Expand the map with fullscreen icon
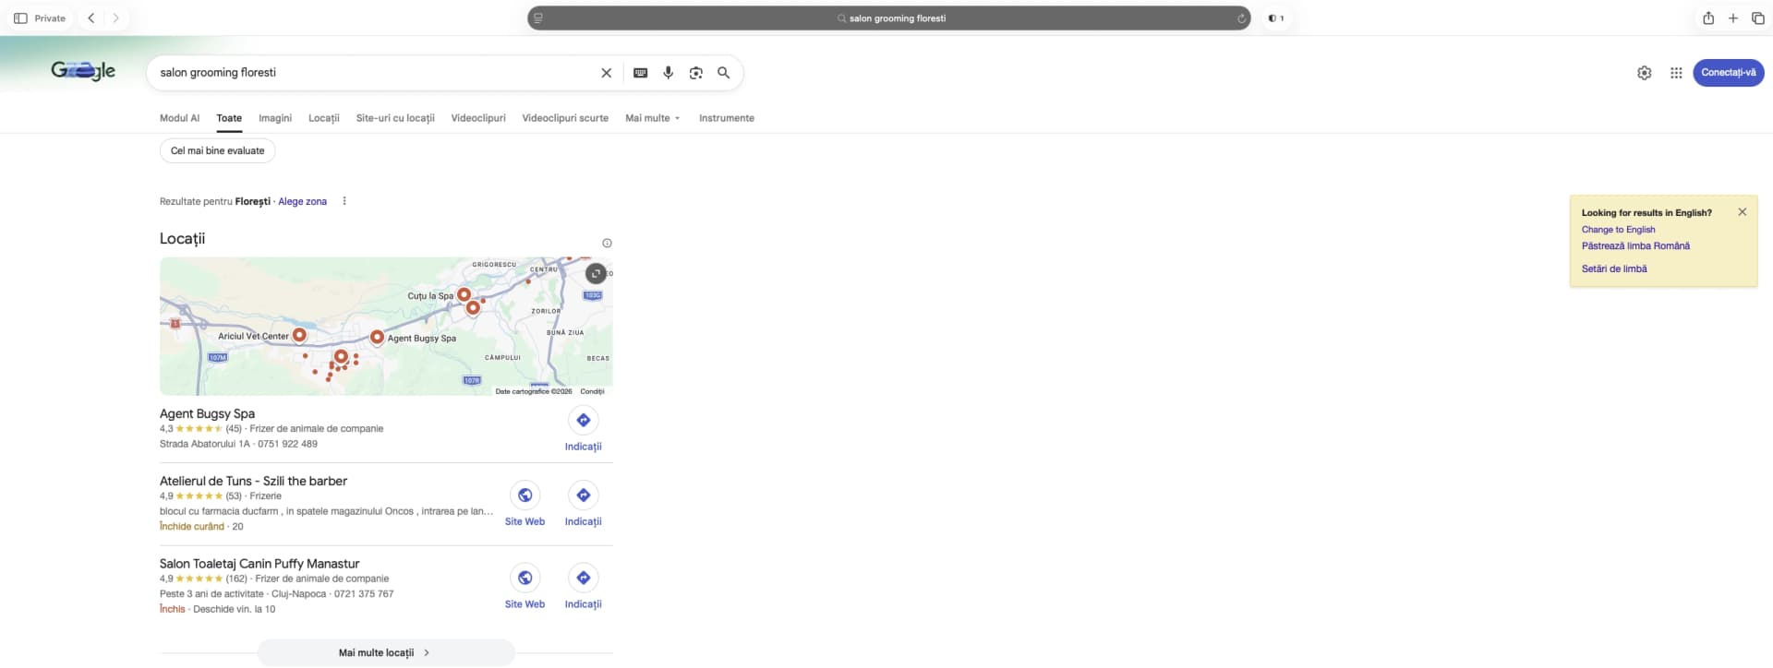Screen dimensions: 1773x668 pos(596,273)
